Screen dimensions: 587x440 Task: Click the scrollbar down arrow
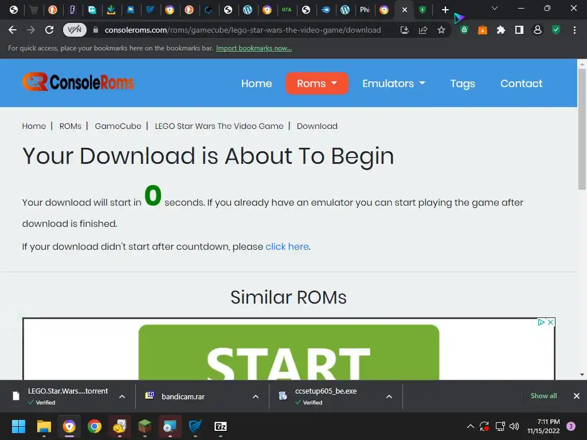pos(582,375)
